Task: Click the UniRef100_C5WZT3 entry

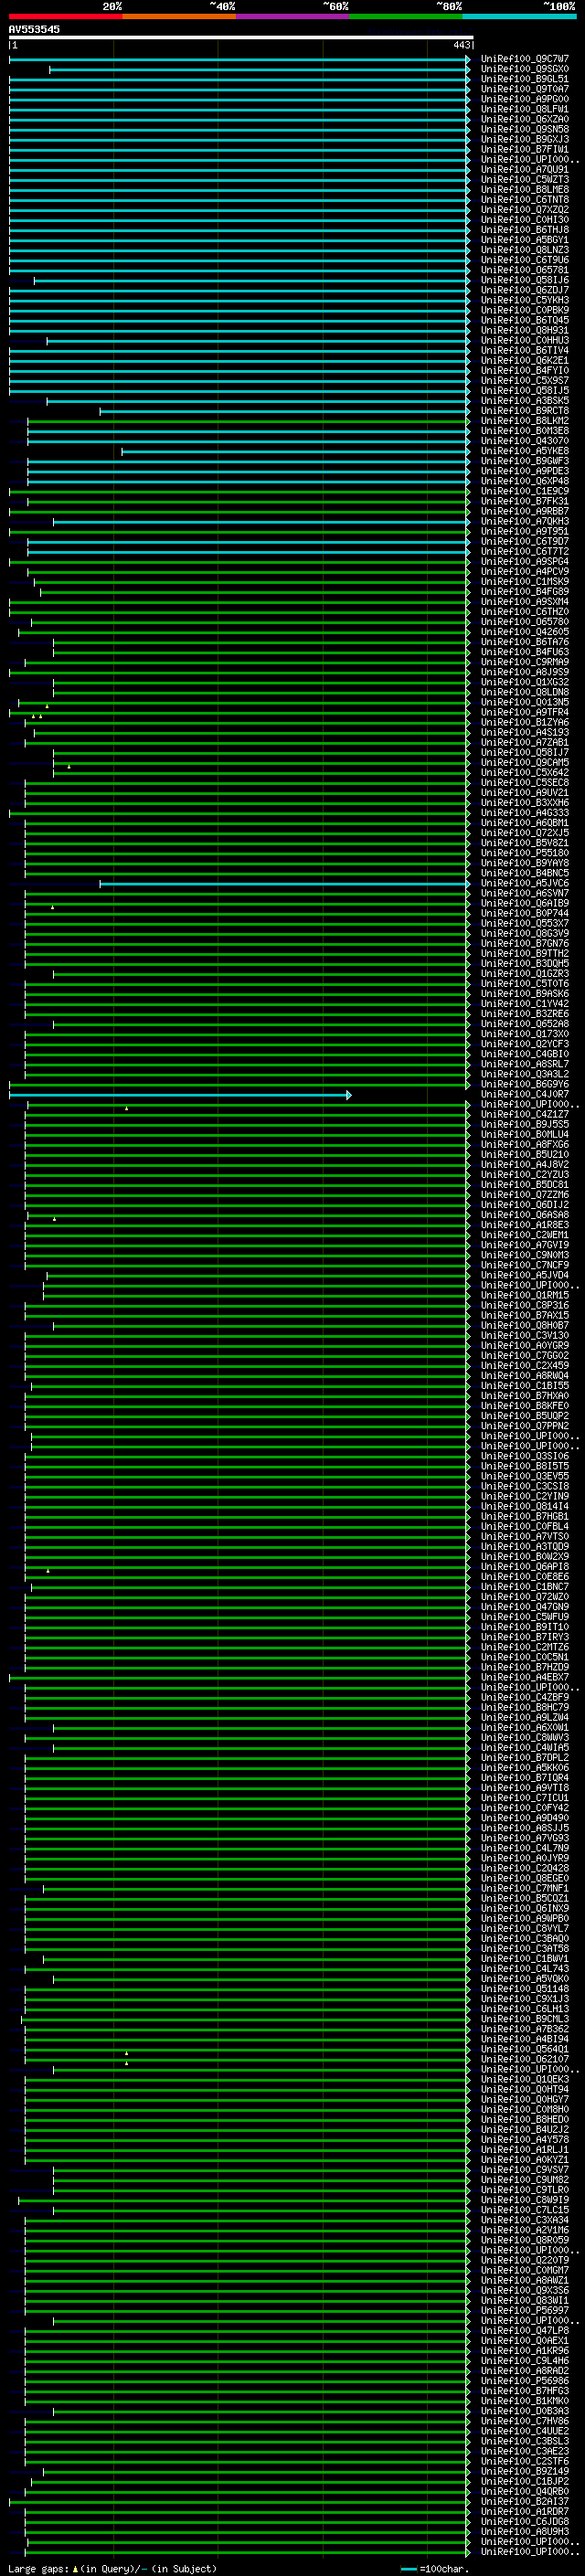Action: click(x=525, y=180)
